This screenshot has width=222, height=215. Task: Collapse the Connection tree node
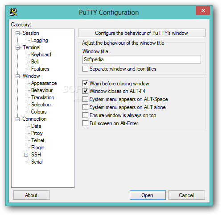tap(17, 119)
